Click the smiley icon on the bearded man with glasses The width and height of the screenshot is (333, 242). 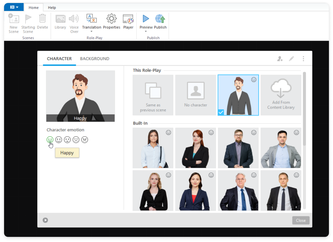coord(254,132)
